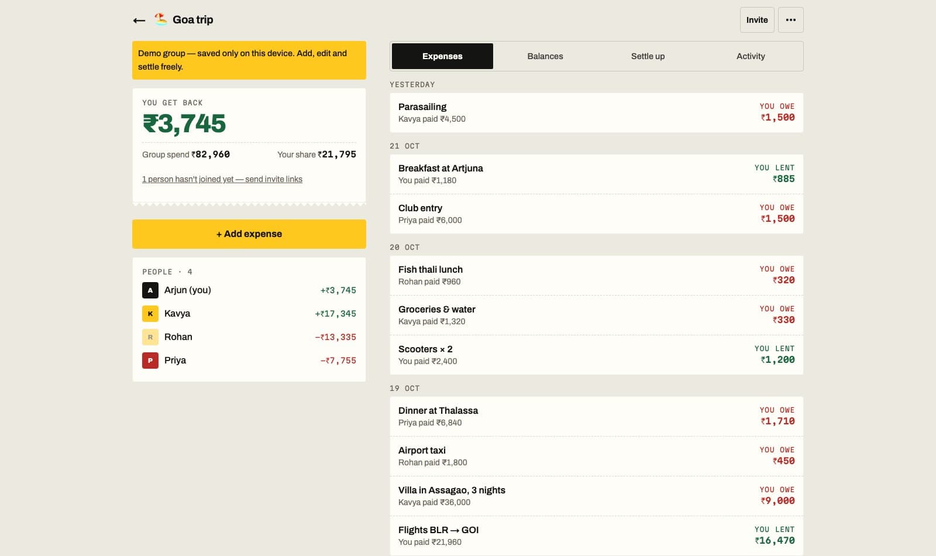Image resolution: width=936 pixels, height=556 pixels.
Task: Click Kavya's +₹17,345 balance
Action: (x=335, y=314)
